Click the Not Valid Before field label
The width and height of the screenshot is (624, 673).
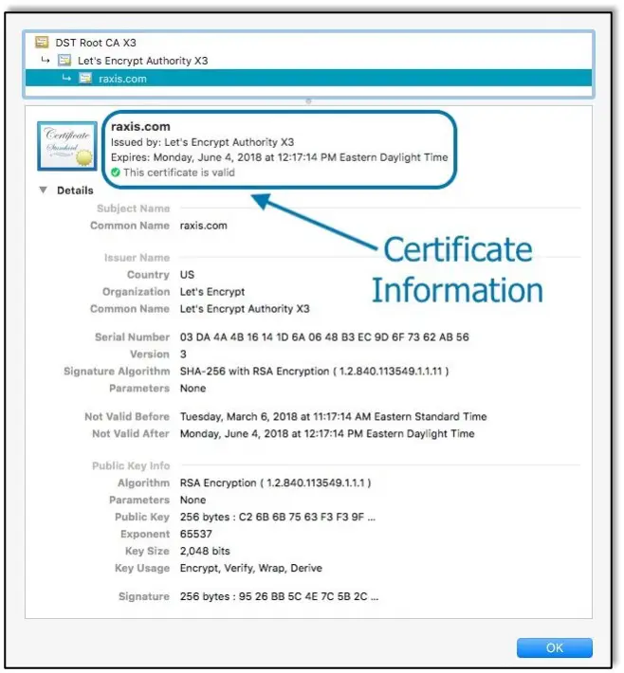127,417
